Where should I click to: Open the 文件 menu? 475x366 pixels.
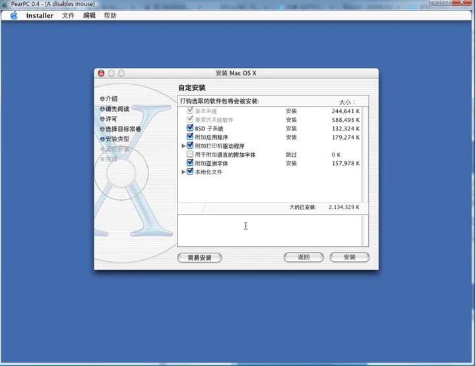(x=68, y=16)
